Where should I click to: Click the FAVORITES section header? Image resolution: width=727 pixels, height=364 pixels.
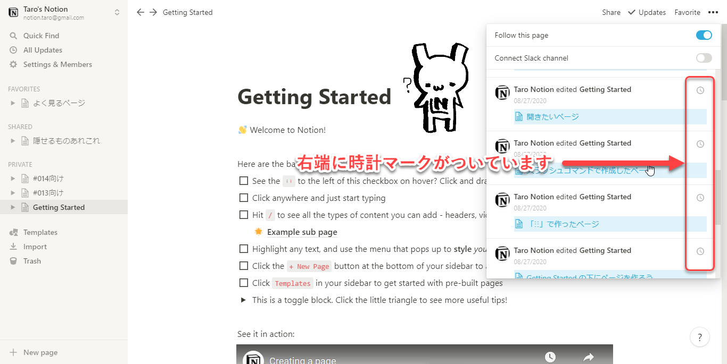tap(24, 89)
